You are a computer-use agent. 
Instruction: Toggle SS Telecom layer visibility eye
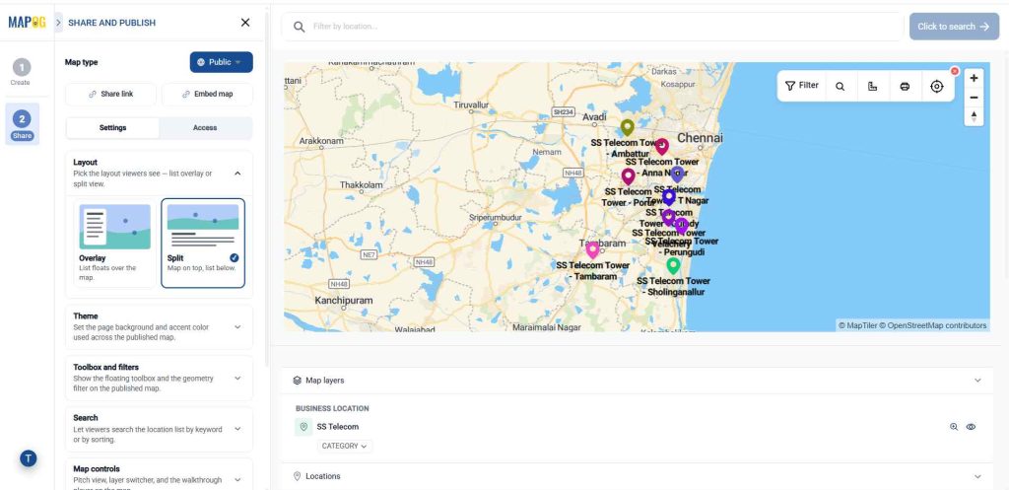click(x=971, y=427)
